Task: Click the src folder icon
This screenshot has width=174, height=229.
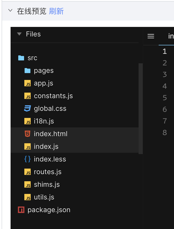Action: (21, 58)
